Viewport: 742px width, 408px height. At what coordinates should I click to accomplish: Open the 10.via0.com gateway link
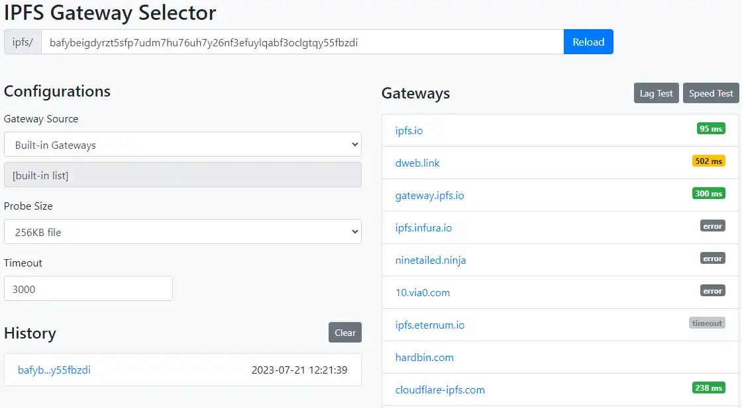pos(423,293)
